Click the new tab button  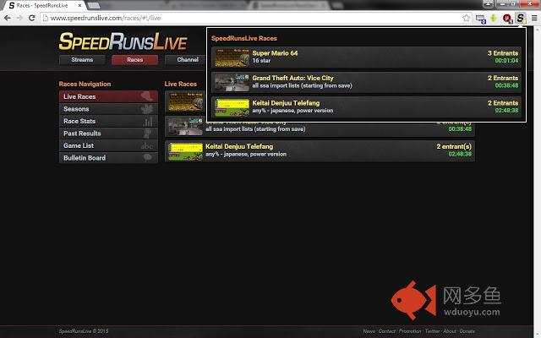[x=94, y=6]
